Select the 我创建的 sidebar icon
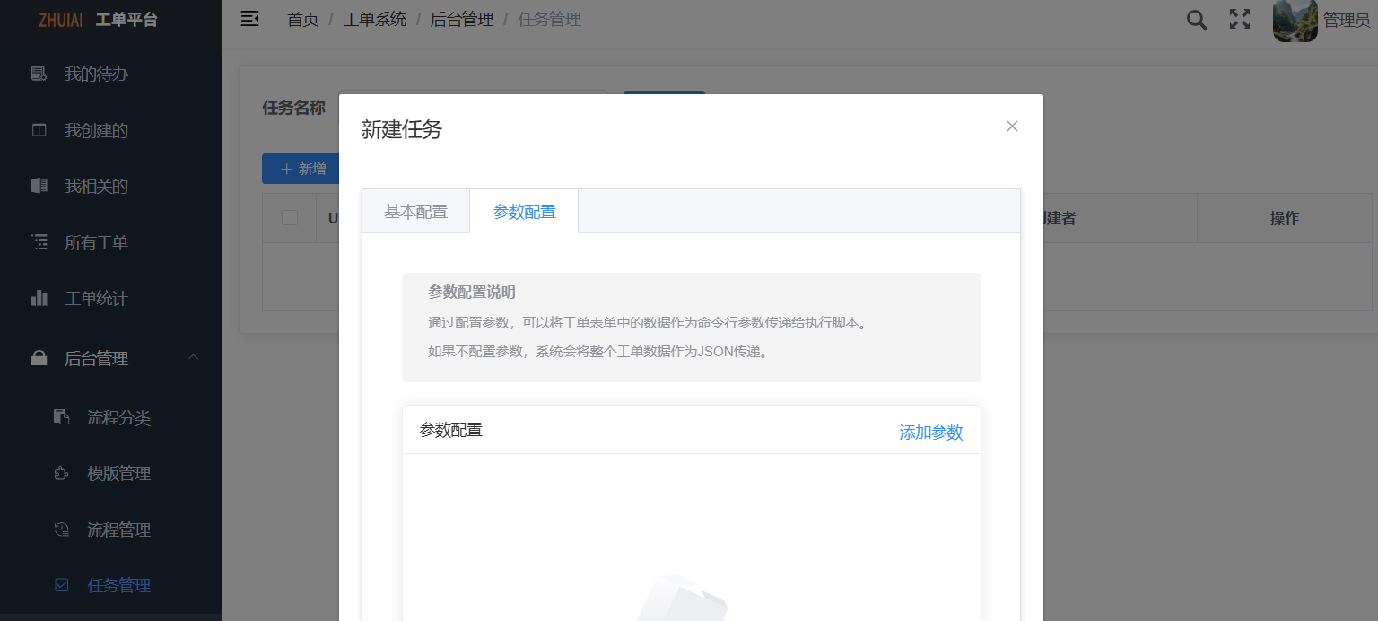 click(39, 129)
